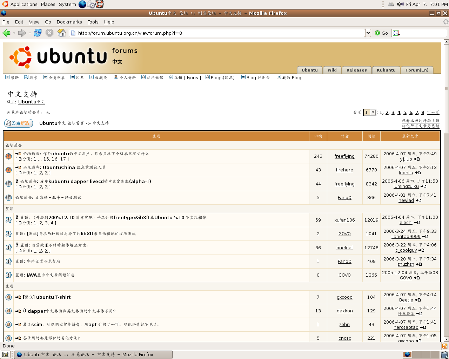Switch to the Forum(En) tab
The height and width of the screenshot is (359, 449).
(417, 70)
